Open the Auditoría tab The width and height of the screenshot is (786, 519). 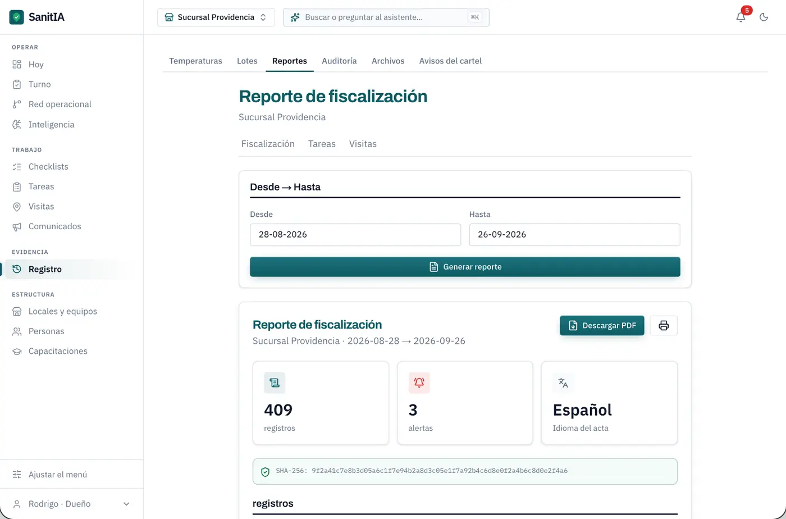[x=339, y=61]
